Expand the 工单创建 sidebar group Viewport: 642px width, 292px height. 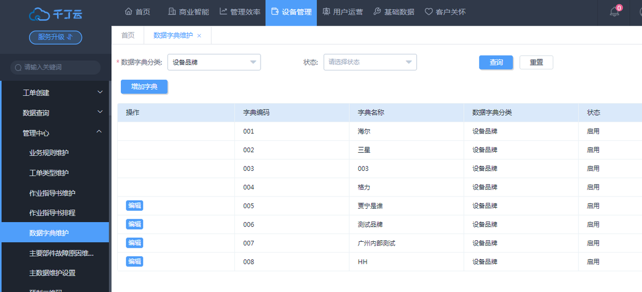(x=56, y=93)
